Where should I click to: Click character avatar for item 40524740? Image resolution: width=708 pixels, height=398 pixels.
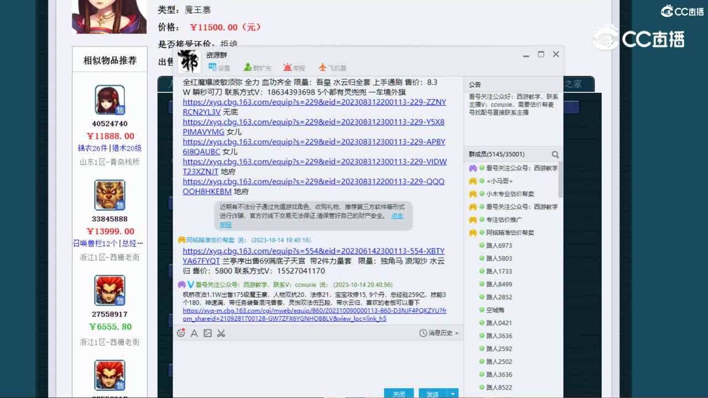pos(110,100)
